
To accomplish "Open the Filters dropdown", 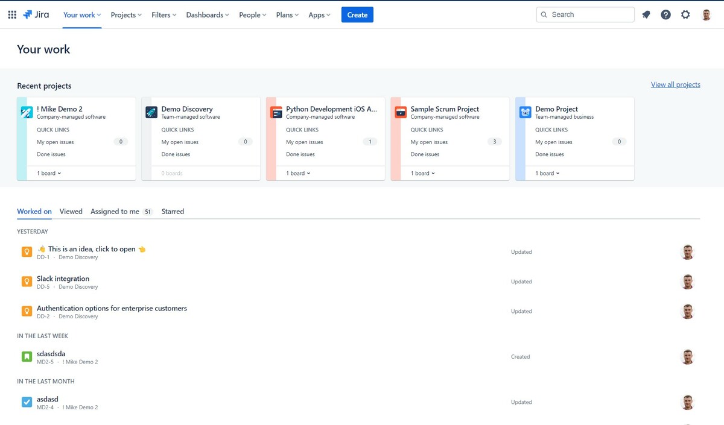I will pyautogui.click(x=163, y=14).
